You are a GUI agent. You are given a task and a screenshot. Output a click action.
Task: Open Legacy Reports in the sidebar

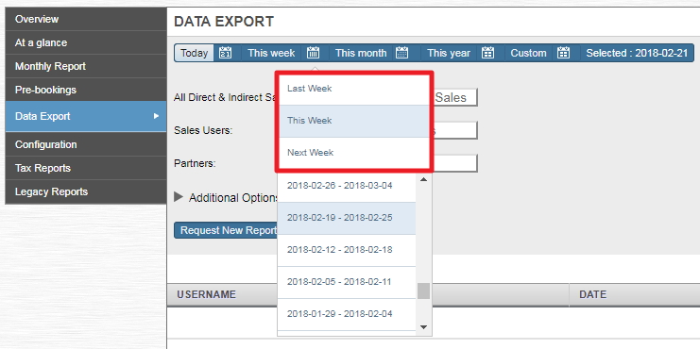(86, 191)
